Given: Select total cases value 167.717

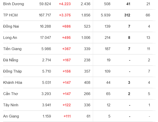Looking at the screenshot, I should [45, 15].
